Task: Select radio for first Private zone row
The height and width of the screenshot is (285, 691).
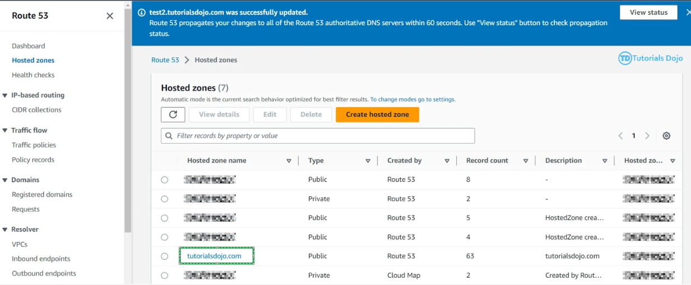Action: [165, 199]
